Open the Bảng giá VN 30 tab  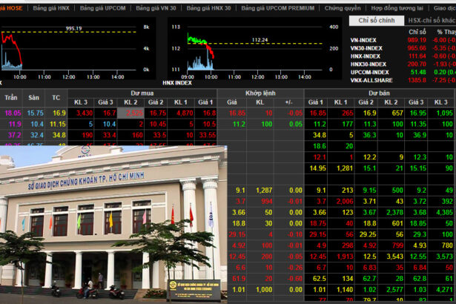pyautogui.click(x=156, y=8)
